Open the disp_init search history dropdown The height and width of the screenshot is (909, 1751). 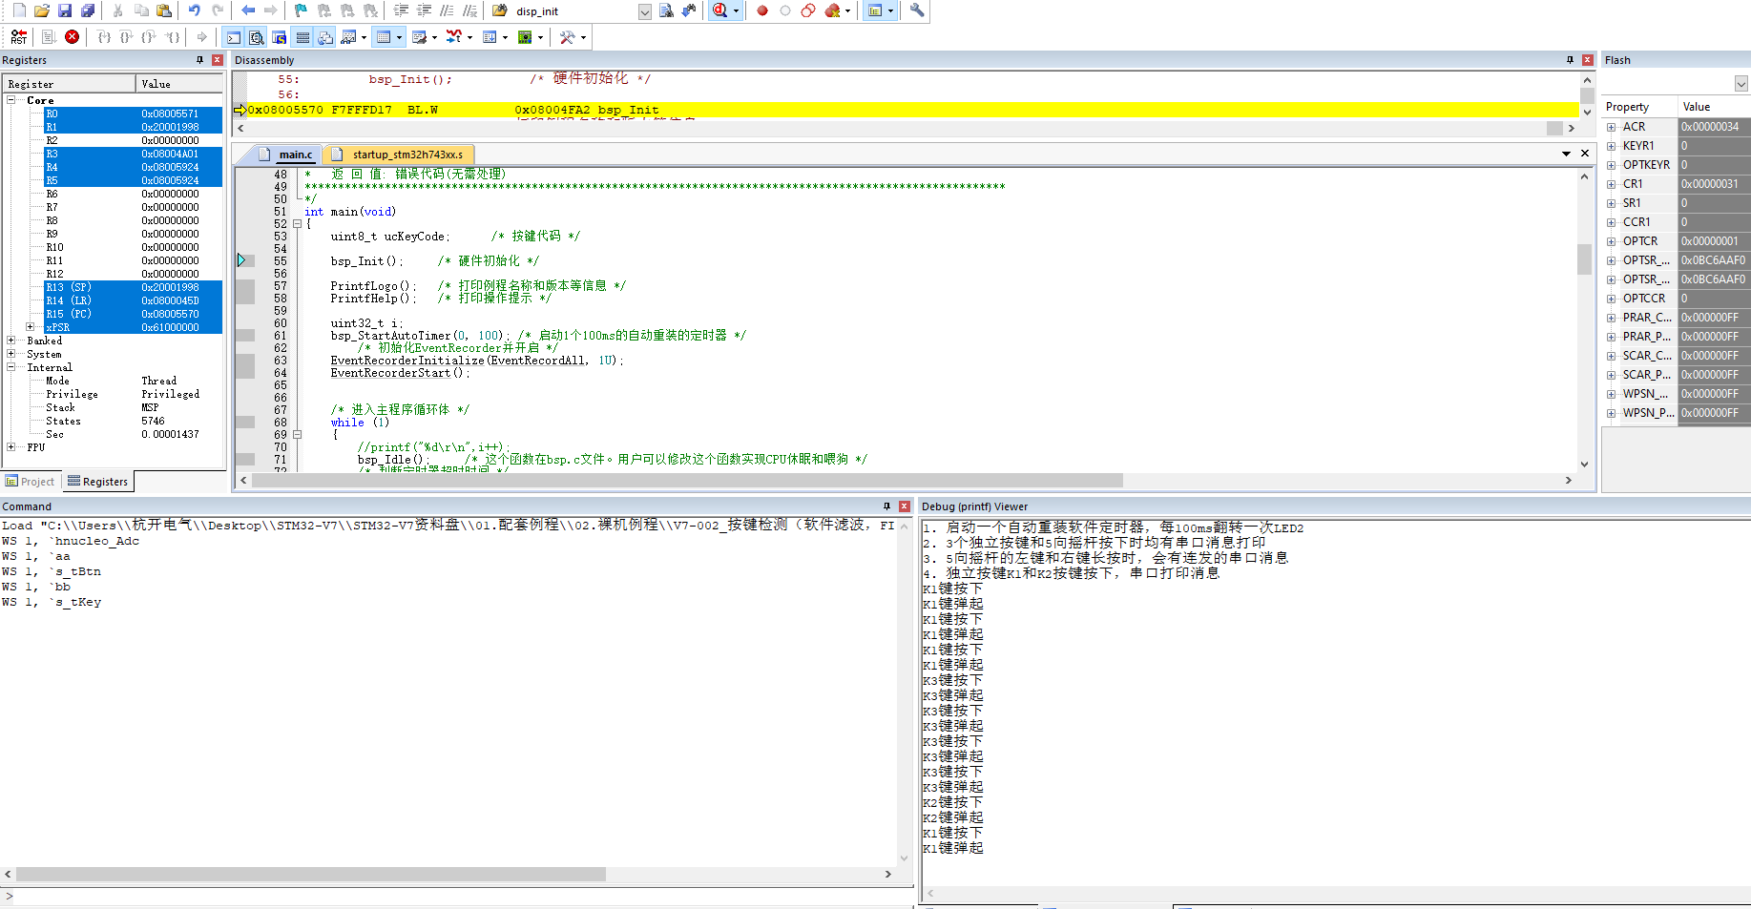pos(644,11)
